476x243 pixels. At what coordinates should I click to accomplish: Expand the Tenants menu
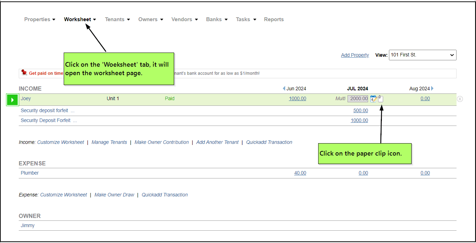117,19
